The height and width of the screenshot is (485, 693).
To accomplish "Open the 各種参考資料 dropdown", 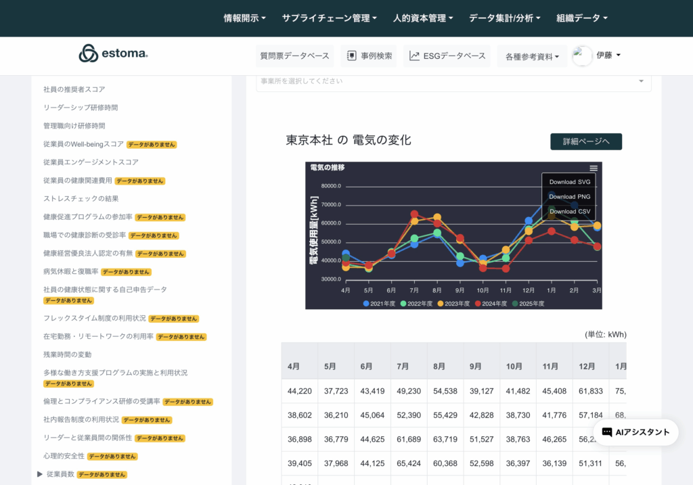I will [x=532, y=57].
